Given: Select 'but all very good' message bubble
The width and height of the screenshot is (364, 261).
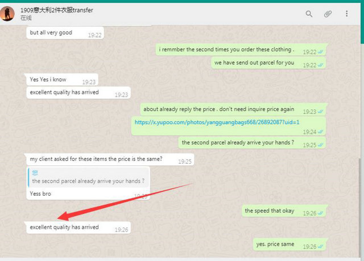Looking at the screenshot, I should tap(51, 32).
